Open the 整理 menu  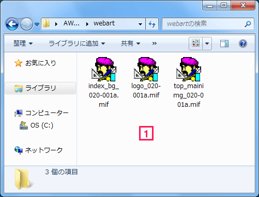[x=23, y=43]
